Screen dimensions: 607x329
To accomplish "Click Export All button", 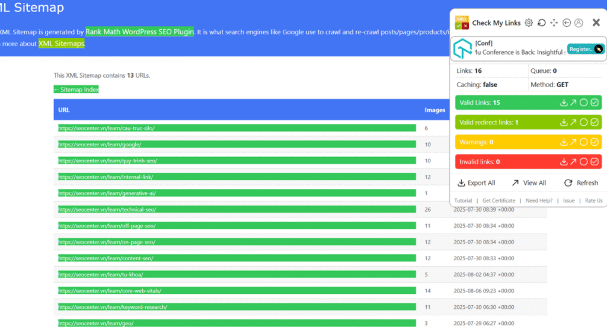I will click(x=477, y=183).
